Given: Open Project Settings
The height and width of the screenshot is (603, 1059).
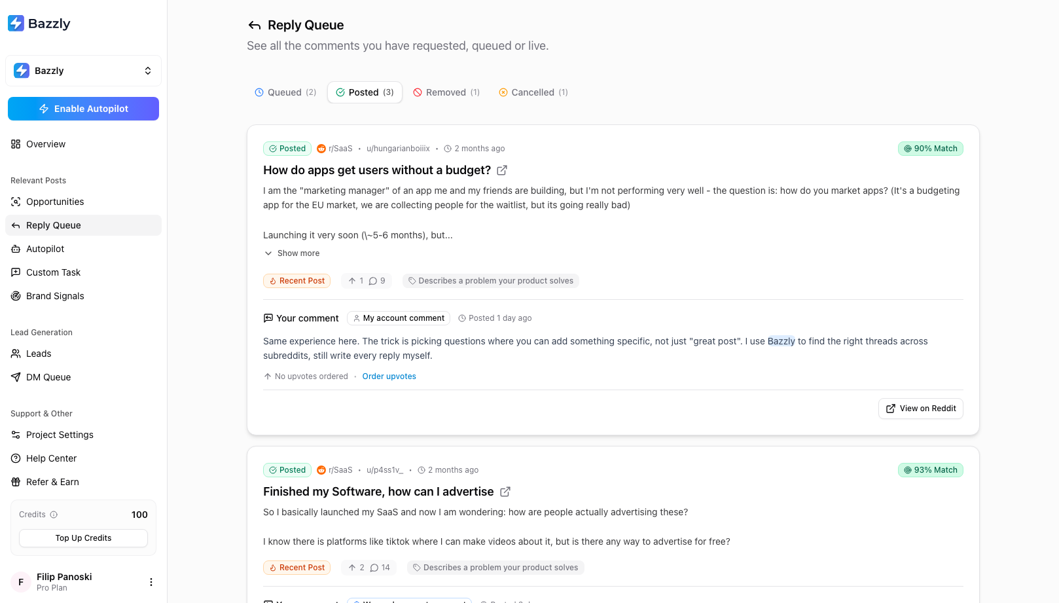Looking at the screenshot, I should (x=83, y=435).
